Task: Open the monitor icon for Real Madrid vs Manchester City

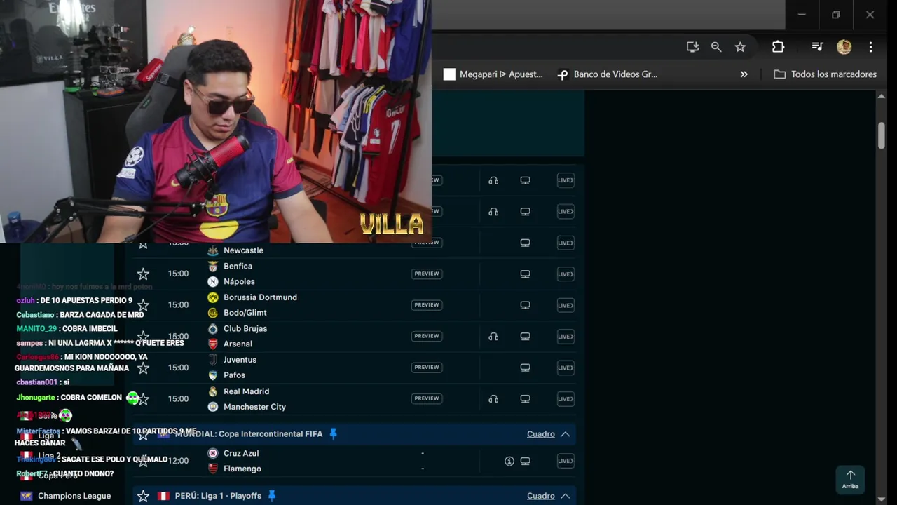Action: [525, 399]
